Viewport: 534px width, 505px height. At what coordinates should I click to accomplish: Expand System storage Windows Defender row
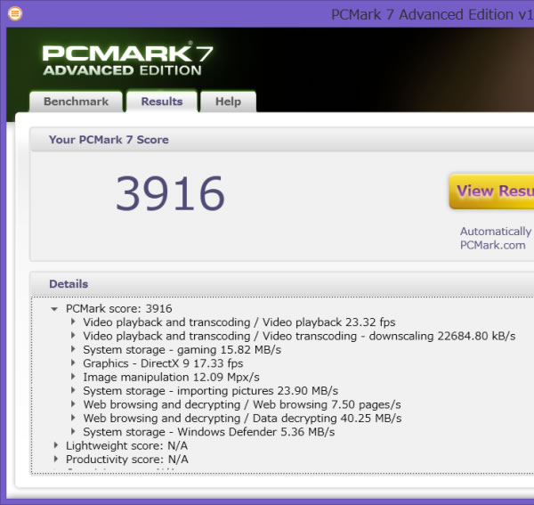(73, 431)
